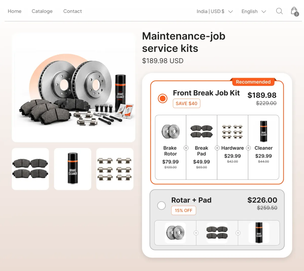This screenshot has width=304, height=271.
Task: Open English language dropdown
Action: [254, 11]
